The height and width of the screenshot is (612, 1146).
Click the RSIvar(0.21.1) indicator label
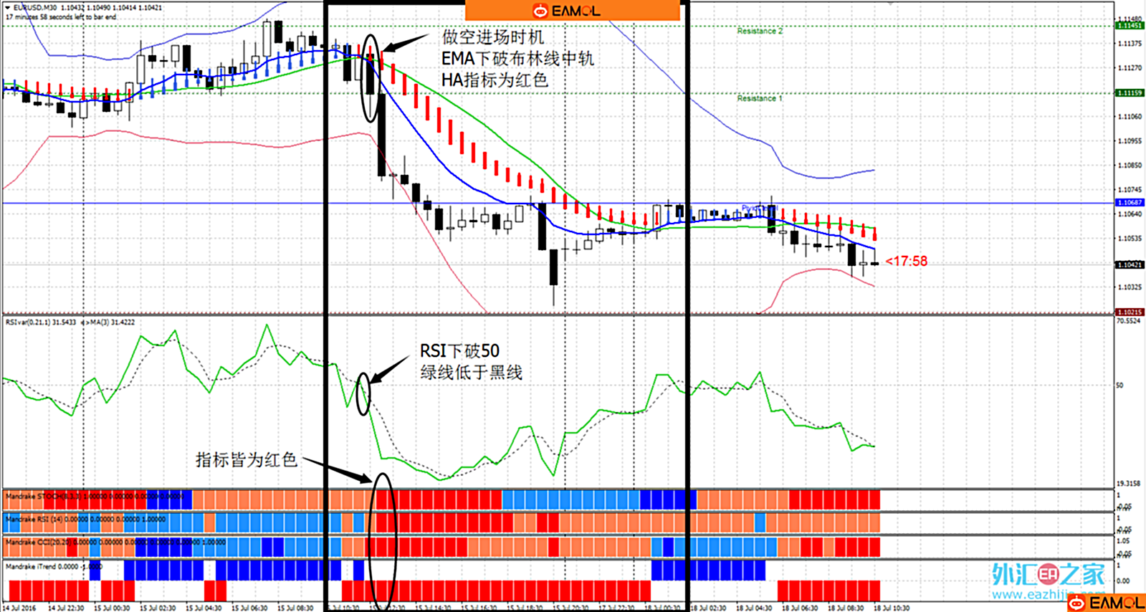point(40,322)
